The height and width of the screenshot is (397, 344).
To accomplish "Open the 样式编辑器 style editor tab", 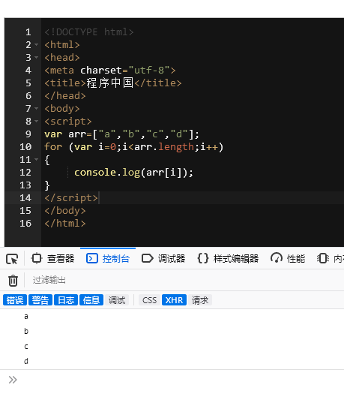I will tap(228, 258).
